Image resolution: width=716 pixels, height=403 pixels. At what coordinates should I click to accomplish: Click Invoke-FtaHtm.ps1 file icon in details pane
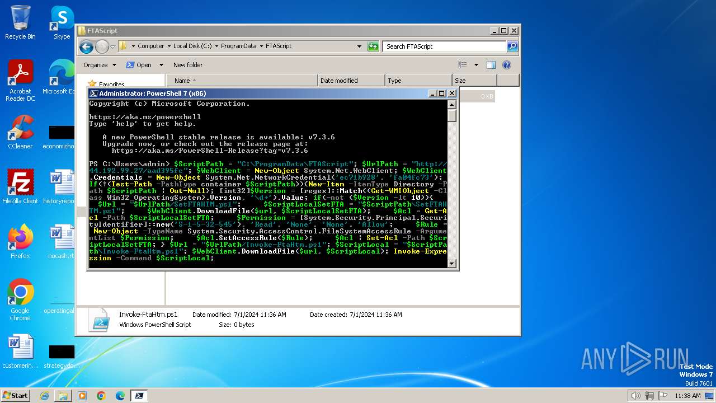click(x=101, y=320)
